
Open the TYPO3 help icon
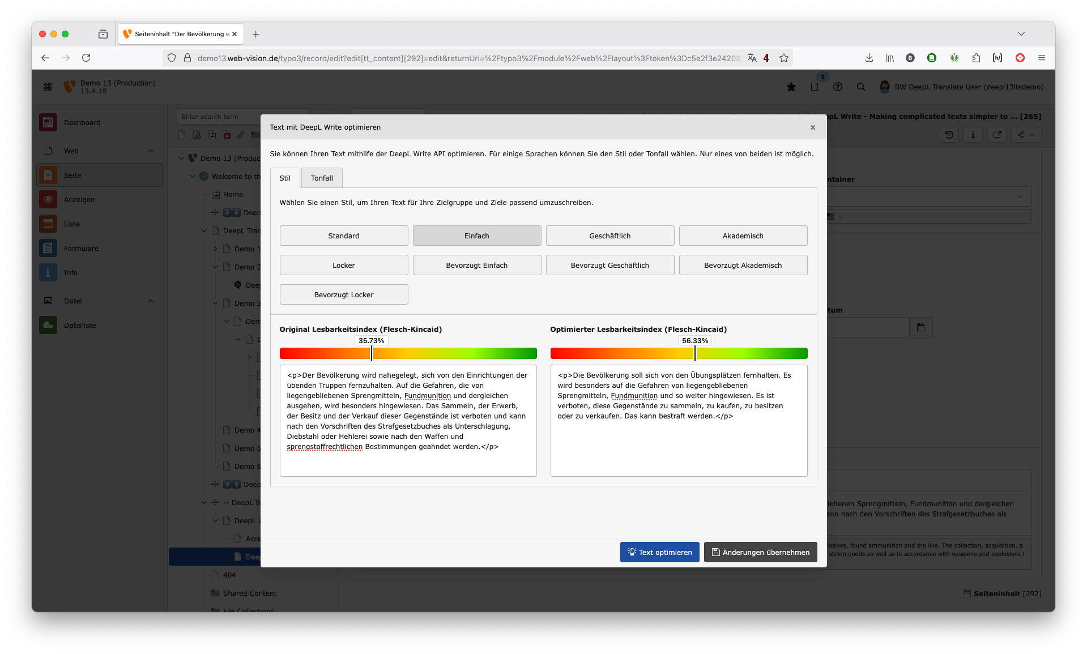point(838,87)
